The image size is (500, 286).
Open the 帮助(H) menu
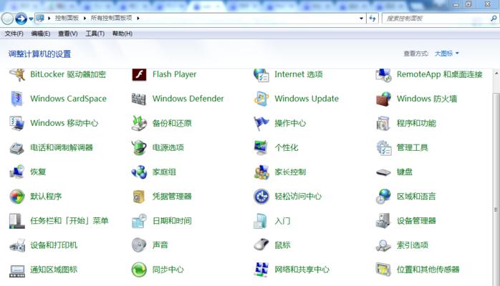click(122, 34)
